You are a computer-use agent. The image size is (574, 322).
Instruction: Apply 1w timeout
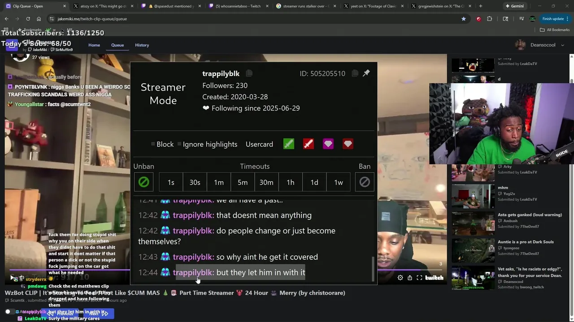click(339, 182)
